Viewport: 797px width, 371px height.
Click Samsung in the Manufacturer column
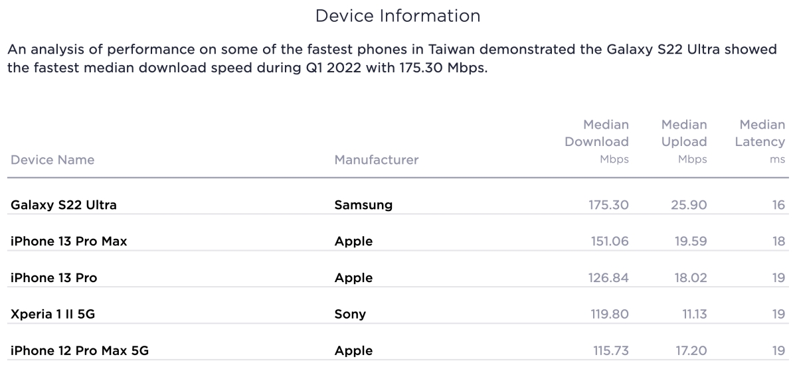[363, 205]
